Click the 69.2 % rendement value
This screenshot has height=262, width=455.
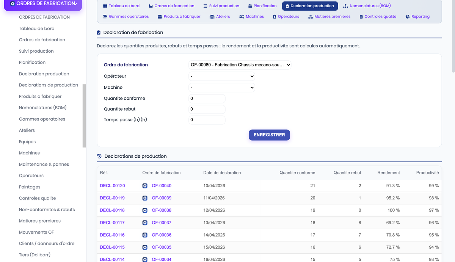pos(393,223)
